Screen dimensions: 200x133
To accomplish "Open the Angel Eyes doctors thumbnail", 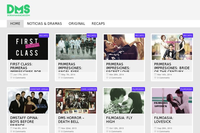I will [76, 47].
